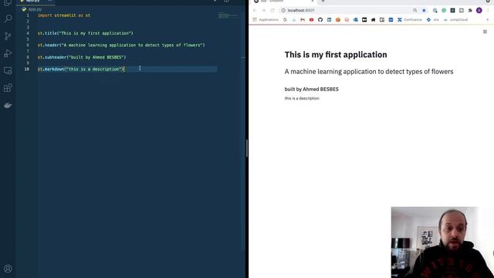Open the Applications bookmark
494x278 pixels.
(266, 19)
